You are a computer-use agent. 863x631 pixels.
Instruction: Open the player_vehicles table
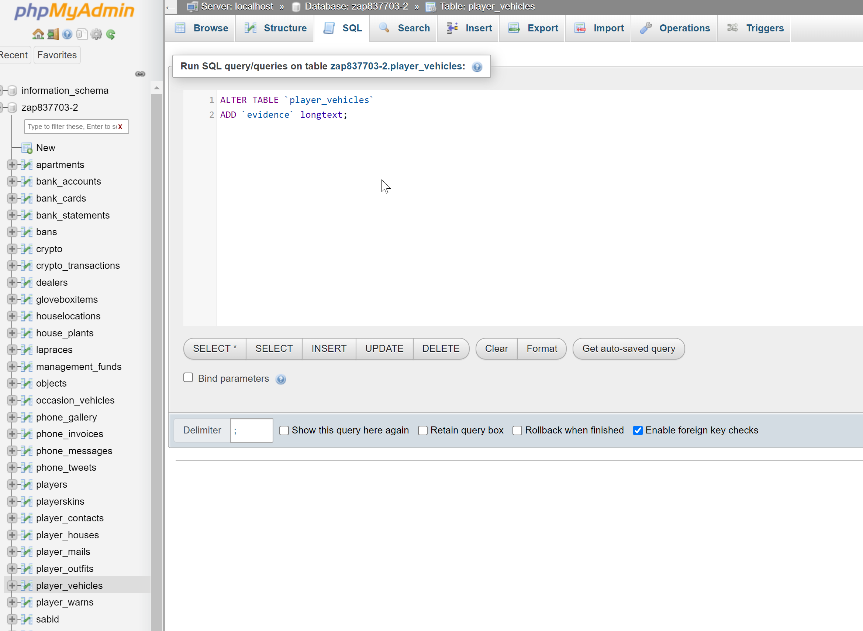tap(69, 586)
